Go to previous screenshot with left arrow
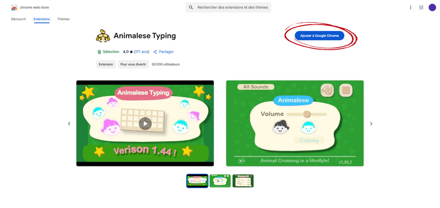 click(69, 123)
